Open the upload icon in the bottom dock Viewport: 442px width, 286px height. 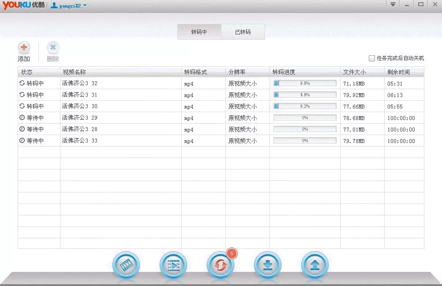coord(315,265)
